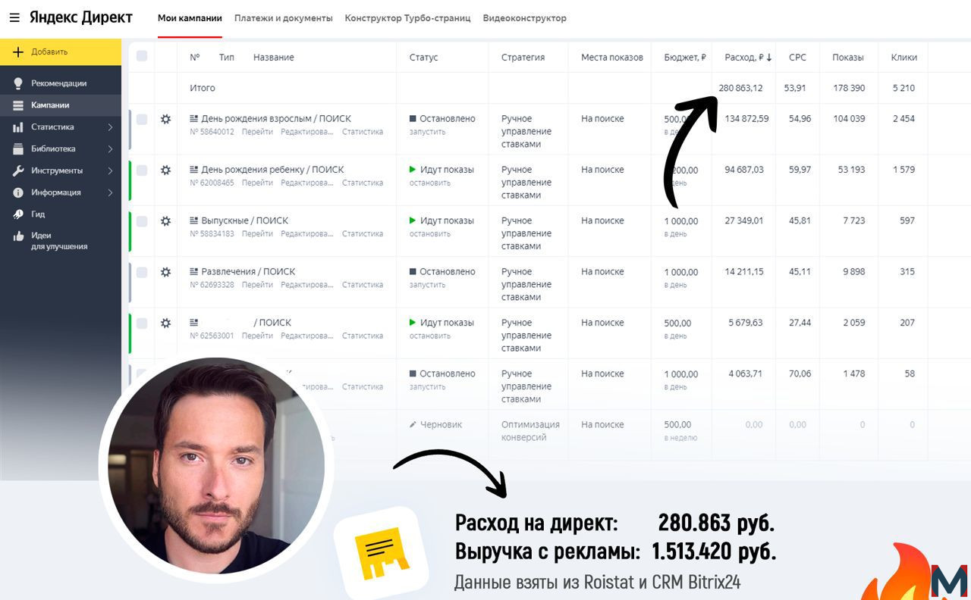This screenshot has width=971, height=600.
Task: Open the Видеоконструктор tab
Action: pos(524,18)
